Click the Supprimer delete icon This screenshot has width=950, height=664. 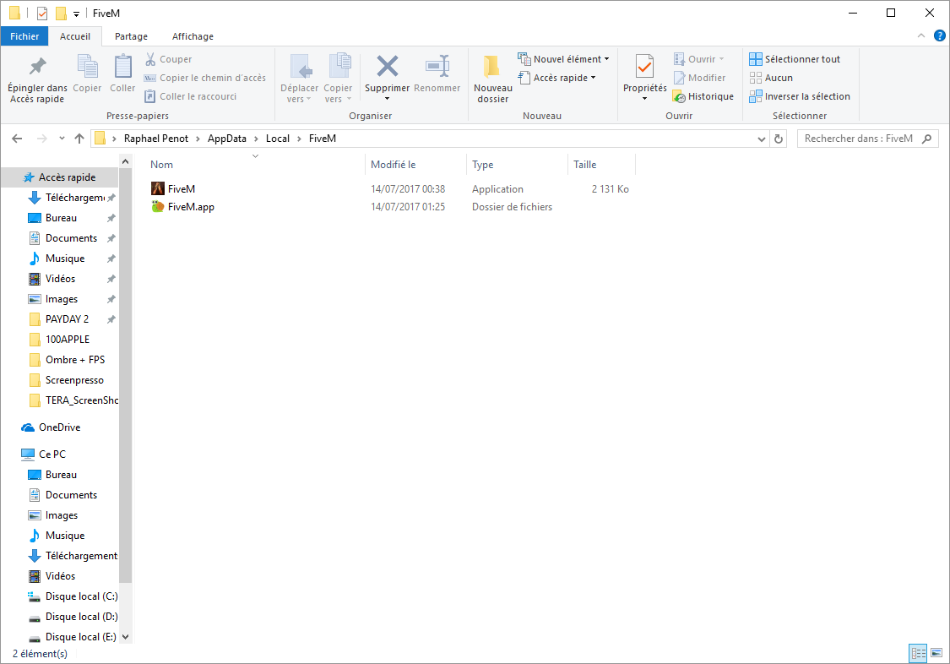(x=387, y=67)
